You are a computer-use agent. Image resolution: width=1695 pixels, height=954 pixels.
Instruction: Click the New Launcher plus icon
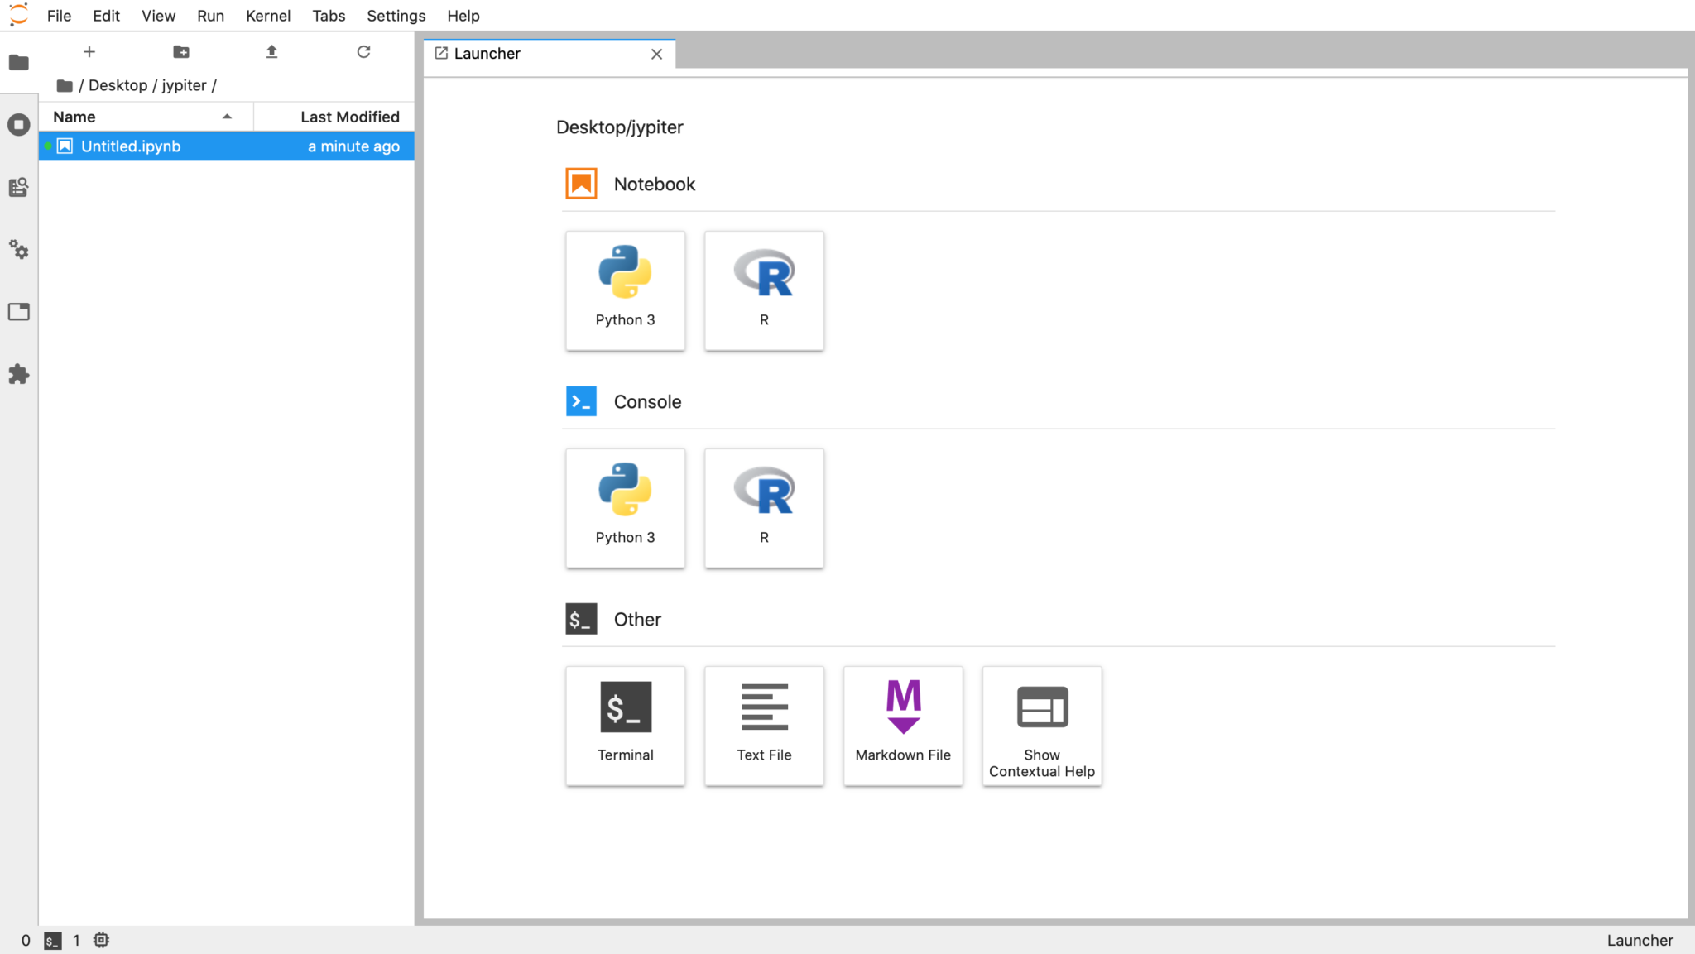89,52
